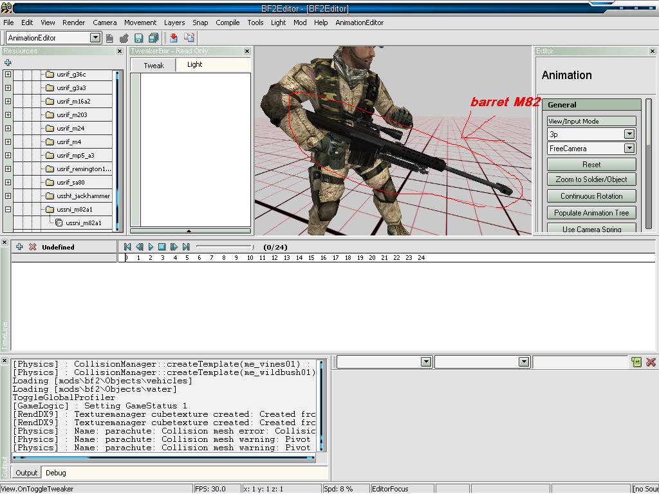Add a timeline track with plus icon
Viewport: 659px width, 494px height.
pyautogui.click(x=19, y=246)
